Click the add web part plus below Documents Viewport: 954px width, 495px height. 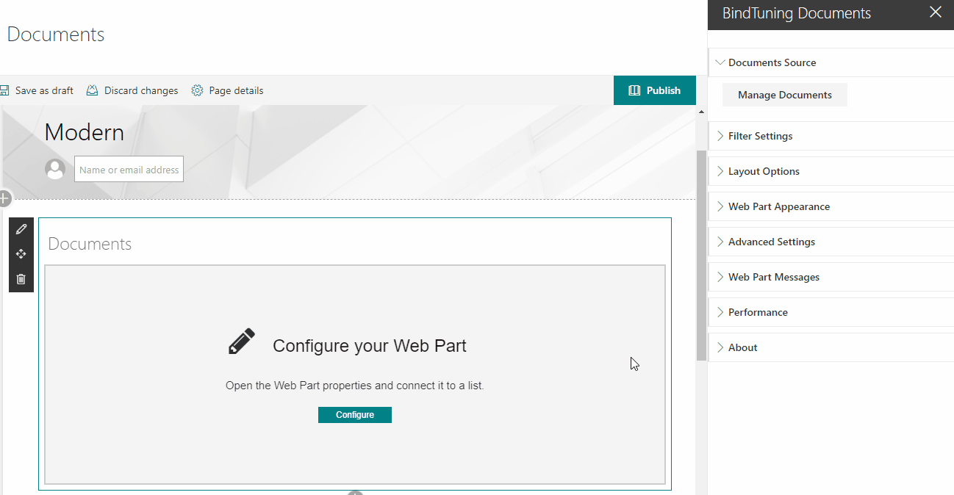(355, 493)
